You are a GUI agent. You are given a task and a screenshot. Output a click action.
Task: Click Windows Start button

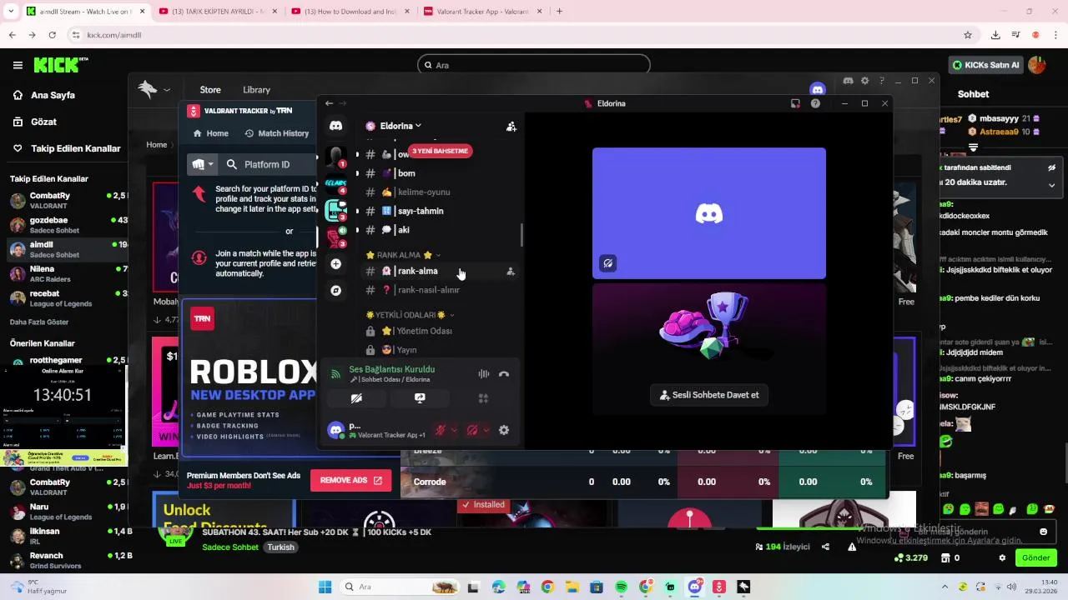click(x=325, y=587)
